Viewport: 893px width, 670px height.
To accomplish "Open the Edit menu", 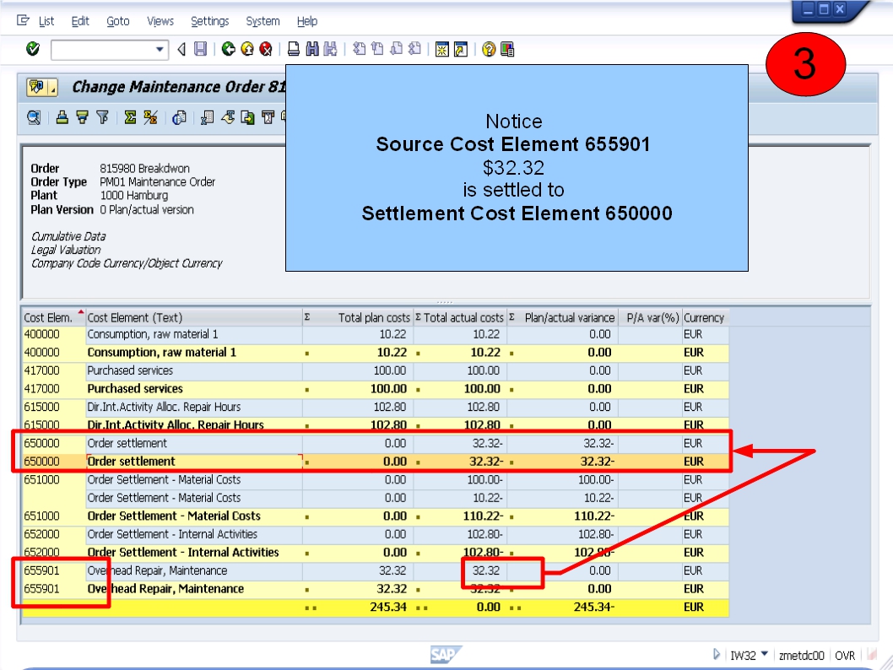I will (x=80, y=22).
